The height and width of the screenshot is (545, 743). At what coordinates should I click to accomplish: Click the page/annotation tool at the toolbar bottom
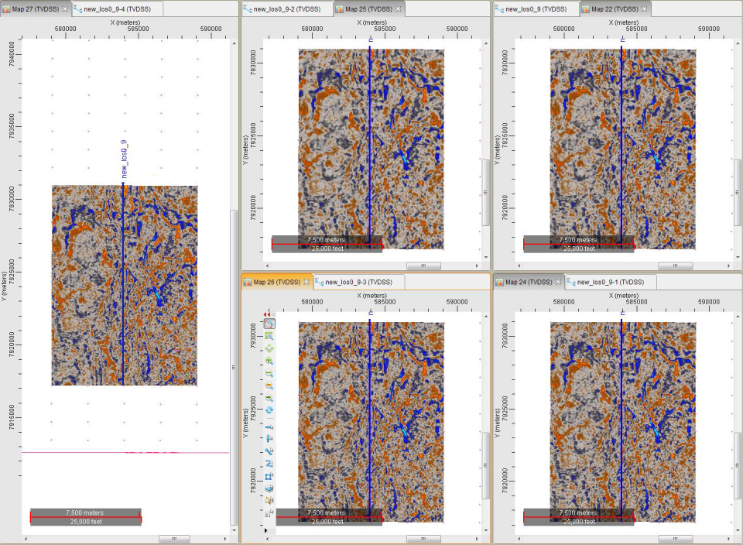point(269,512)
